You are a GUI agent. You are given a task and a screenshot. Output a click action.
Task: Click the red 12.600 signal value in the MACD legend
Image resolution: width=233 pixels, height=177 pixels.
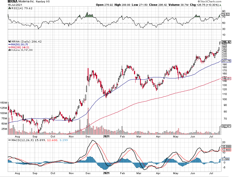coord(52,140)
